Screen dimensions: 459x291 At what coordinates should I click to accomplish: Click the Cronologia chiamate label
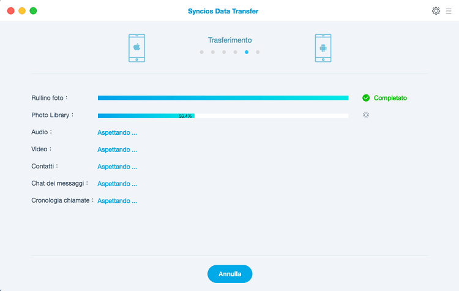62,200
